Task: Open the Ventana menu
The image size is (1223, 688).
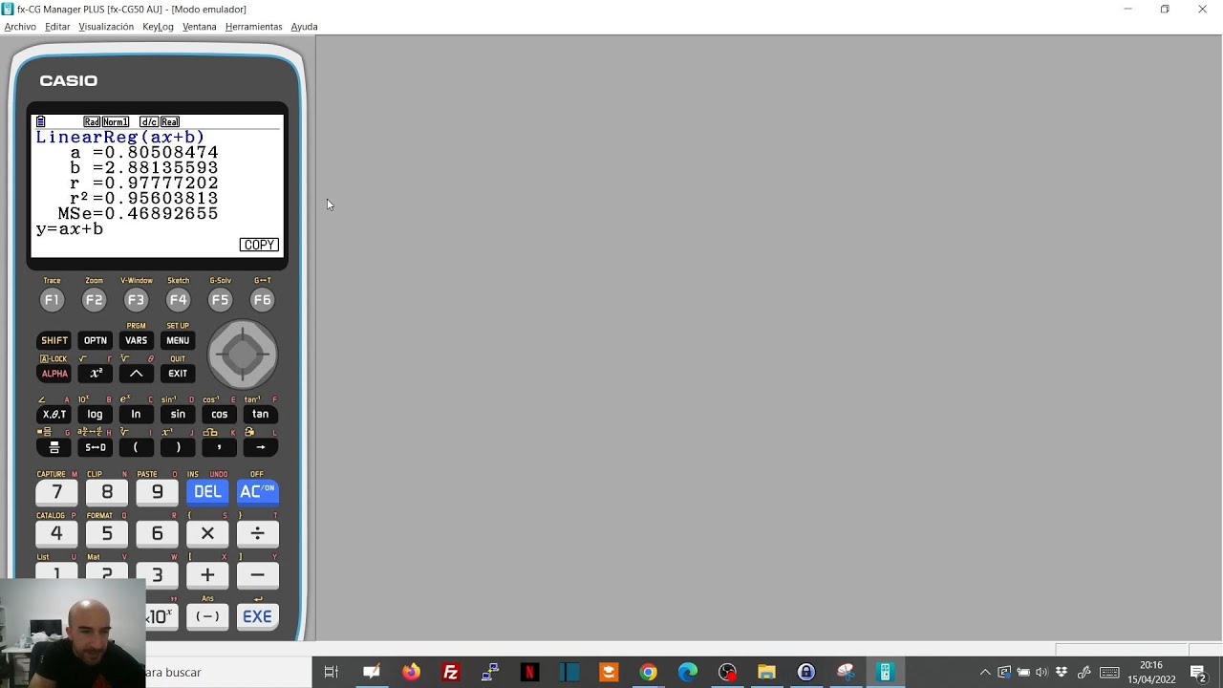Action: click(x=200, y=27)
